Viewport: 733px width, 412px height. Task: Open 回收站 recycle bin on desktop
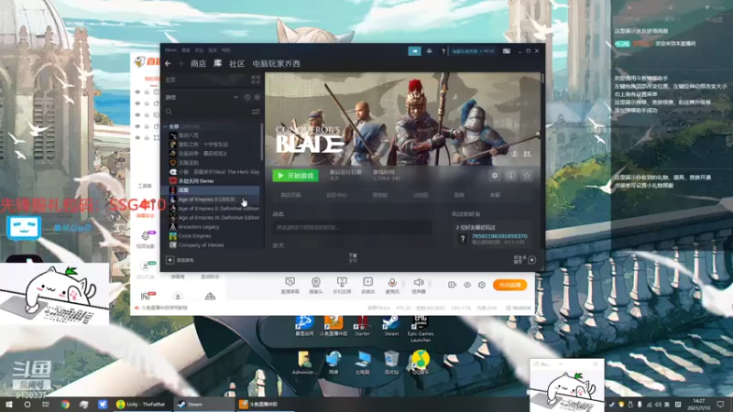coord(391,363)
